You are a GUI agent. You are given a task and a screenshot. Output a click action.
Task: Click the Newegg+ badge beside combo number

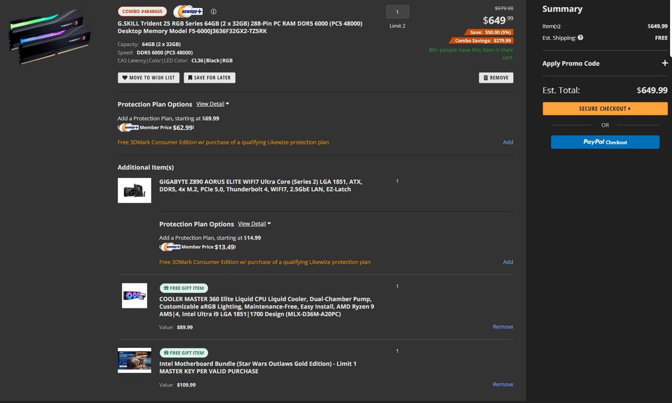click(x=188, y=11)
